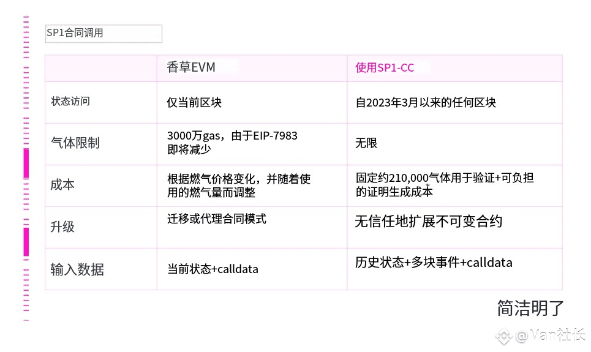This screenshot has width=591, height=352.
Task: Click the 输入数据 row label
Action: tap(77, 269)
